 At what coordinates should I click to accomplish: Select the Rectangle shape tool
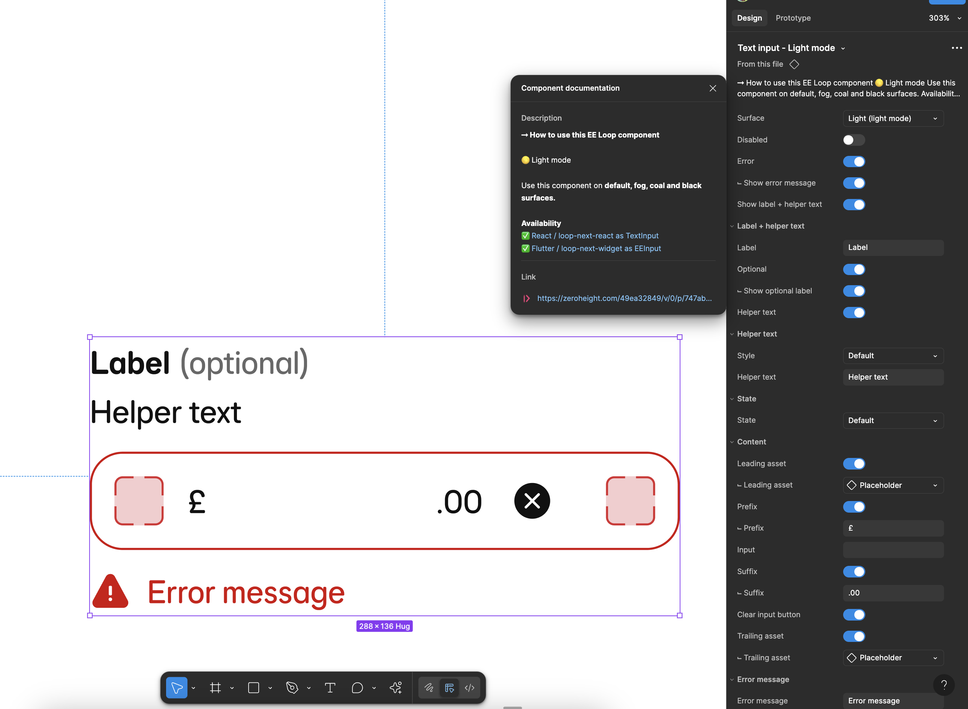(x=253, y=688)
